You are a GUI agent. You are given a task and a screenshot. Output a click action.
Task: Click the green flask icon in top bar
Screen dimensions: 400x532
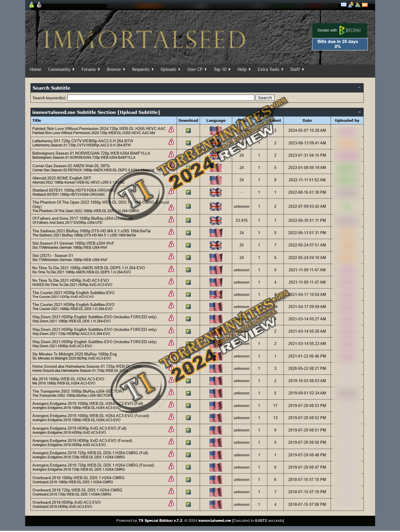pos(32,4)
